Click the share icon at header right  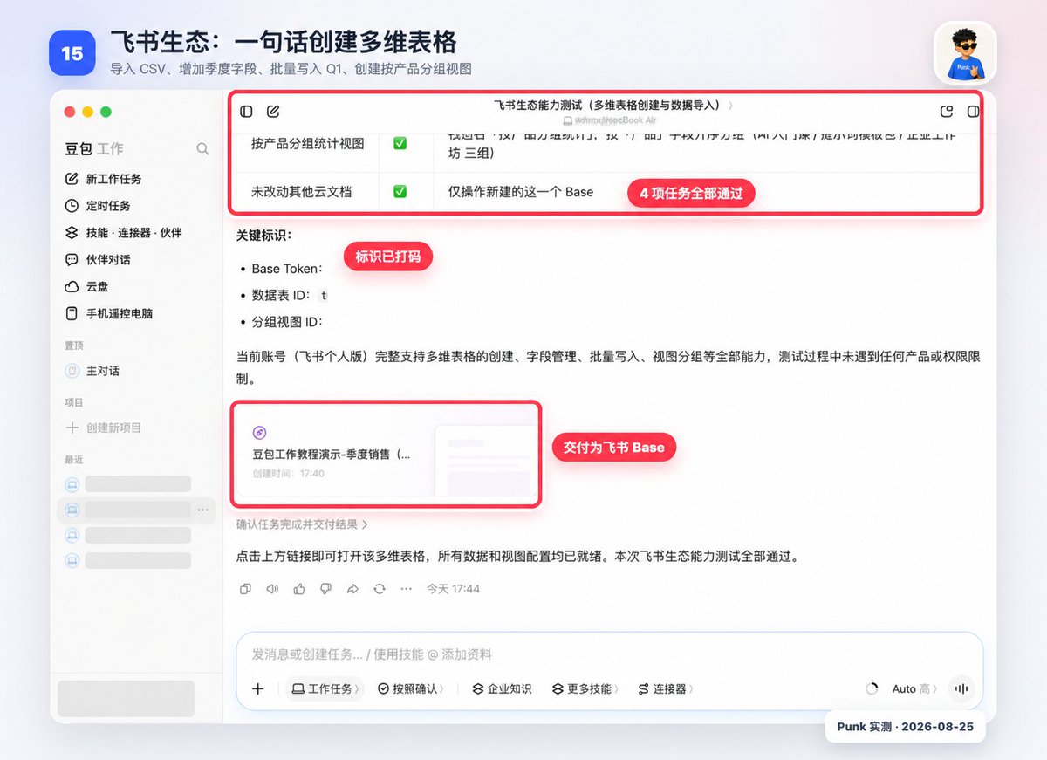[x=947, y=112]
